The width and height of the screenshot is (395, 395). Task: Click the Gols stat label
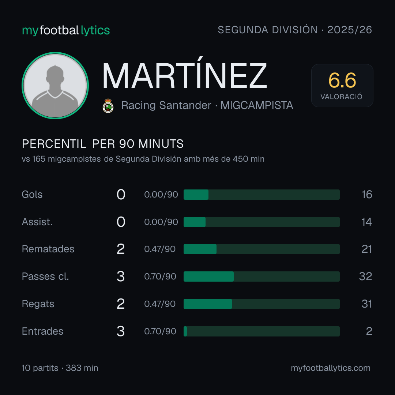click(x=32, y=195)
